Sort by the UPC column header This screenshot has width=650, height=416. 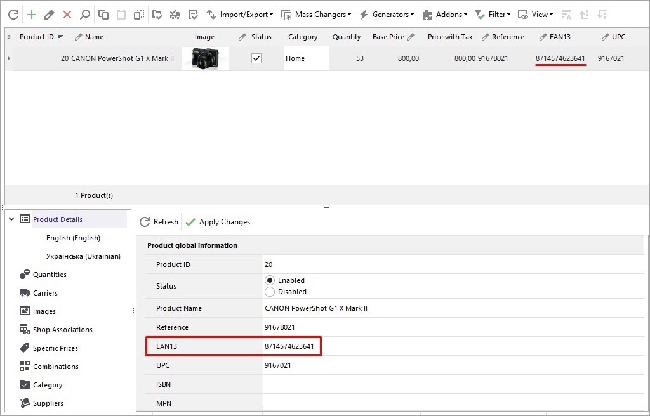click(x=618, y=37)
